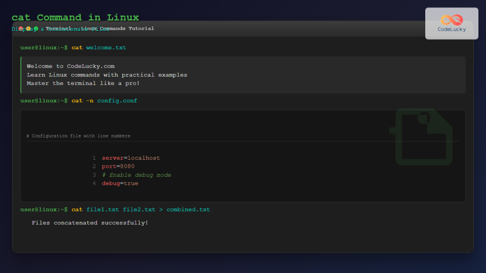Click the orange cat command keyword
Image resolution: width=486 pixels, height=273 pixels.
77,47
